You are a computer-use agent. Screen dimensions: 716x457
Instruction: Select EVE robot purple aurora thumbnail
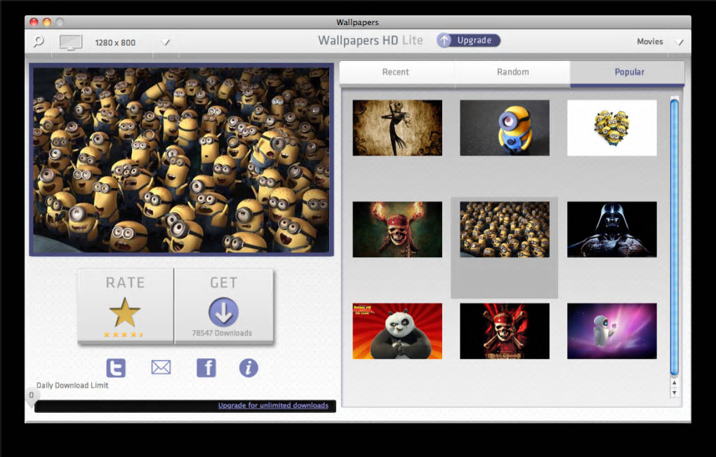pyautogui.click(x=612, y=331)
